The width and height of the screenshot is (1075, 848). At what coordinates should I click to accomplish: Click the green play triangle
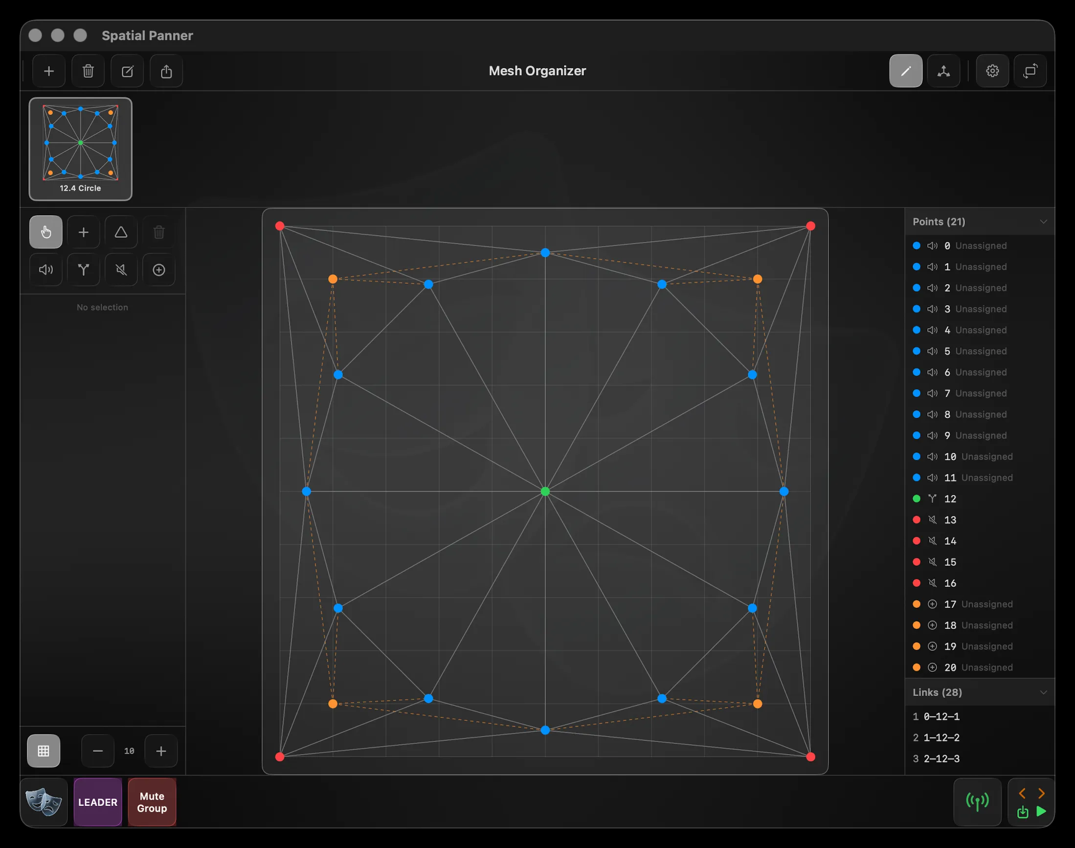tap(1041, 811)
